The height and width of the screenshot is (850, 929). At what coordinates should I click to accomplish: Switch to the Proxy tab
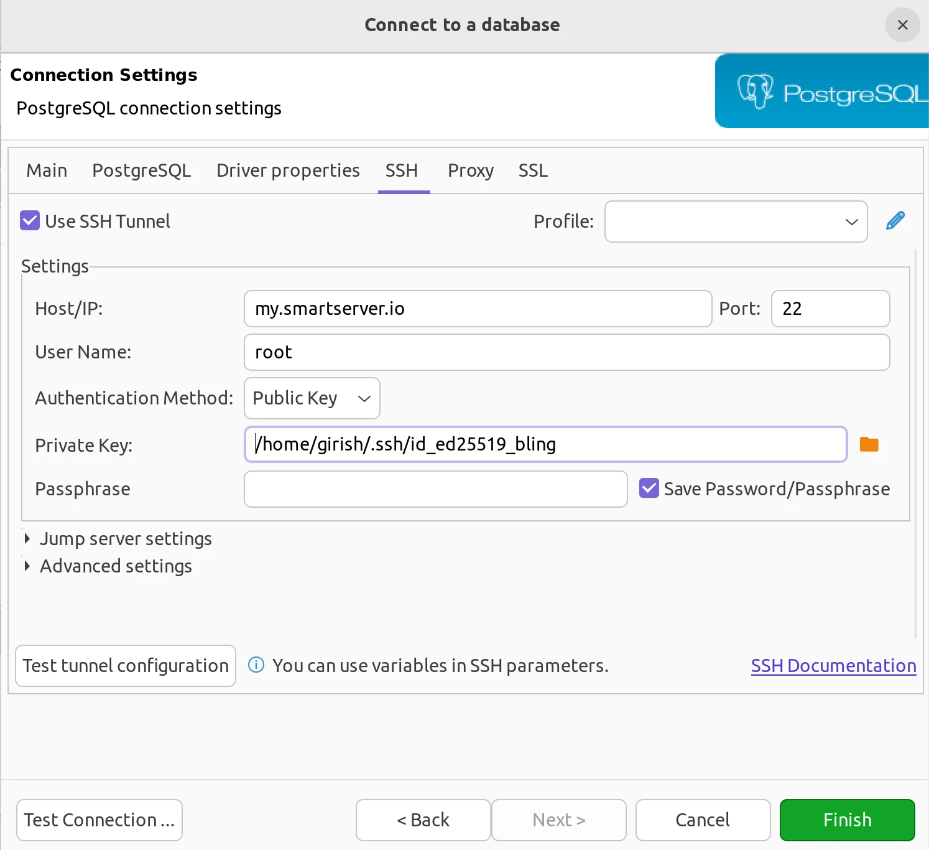pos(470,170)
